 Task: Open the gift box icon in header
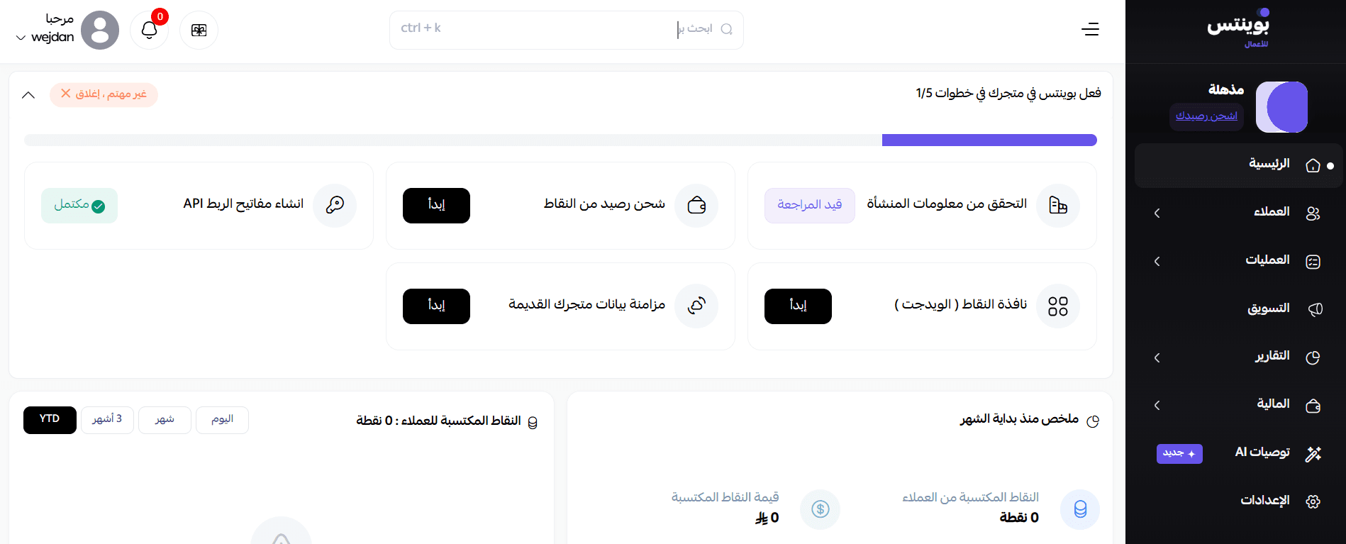pyautogui.click(x=199, y=30)
